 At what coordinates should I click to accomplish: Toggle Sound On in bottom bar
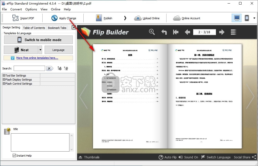coord(188,157)
